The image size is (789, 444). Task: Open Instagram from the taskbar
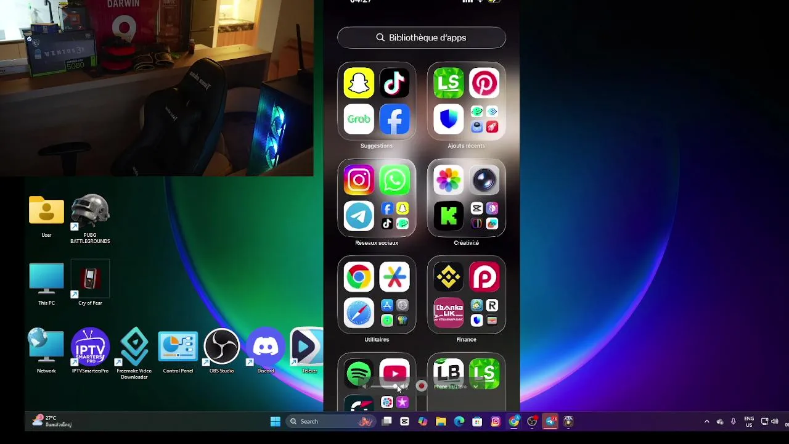(496, 421)
